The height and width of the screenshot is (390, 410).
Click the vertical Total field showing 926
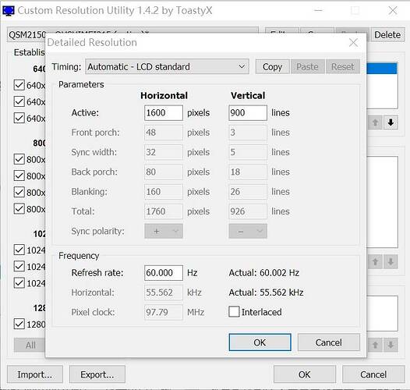click(x=248, y=211)
